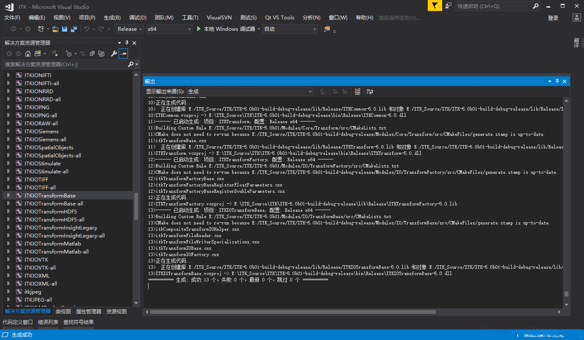Collapse all nodes in Solution Explorer

92,54
